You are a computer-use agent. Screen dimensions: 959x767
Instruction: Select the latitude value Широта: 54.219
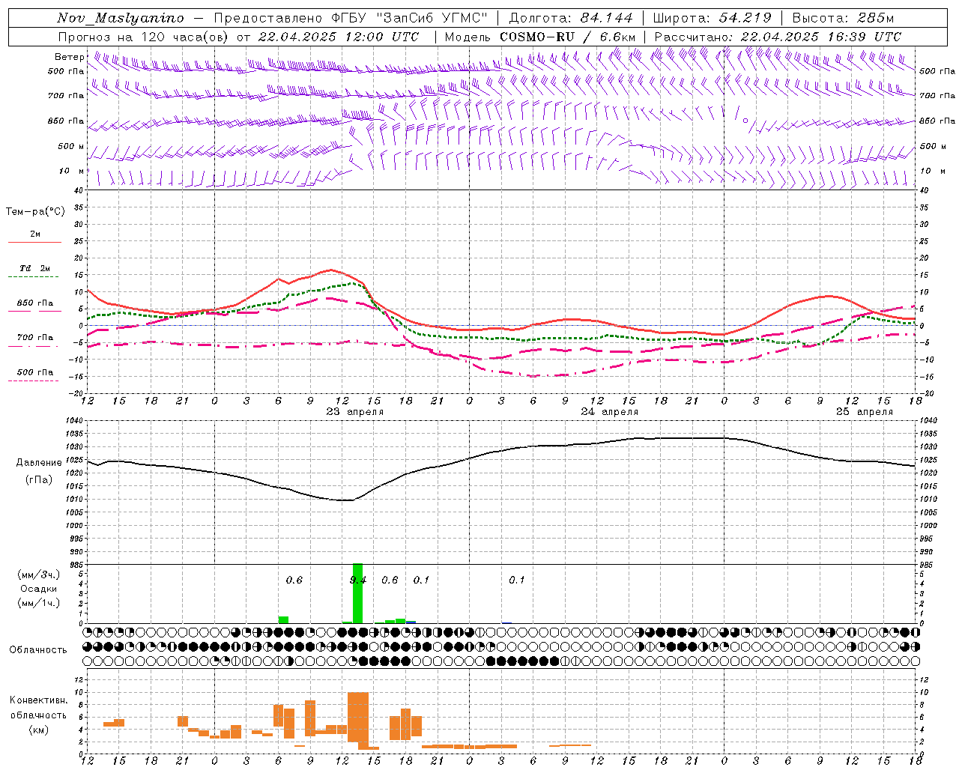712,18
